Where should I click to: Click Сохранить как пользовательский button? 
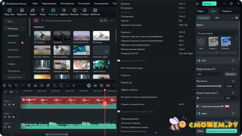point(222,131)
